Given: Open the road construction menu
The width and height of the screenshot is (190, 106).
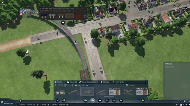Looking at the screenshot, I should 85,100.
